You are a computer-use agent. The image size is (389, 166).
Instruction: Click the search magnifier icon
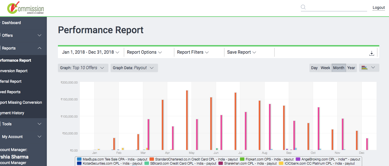pyautogui.click(x=303, y=7)
